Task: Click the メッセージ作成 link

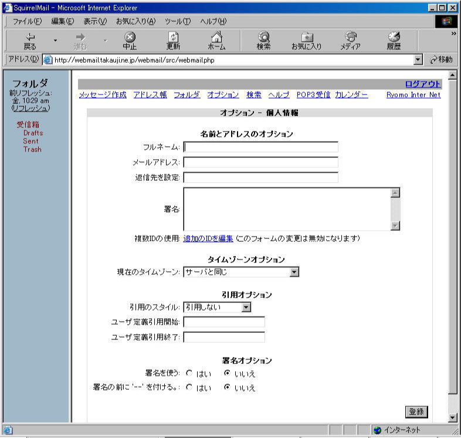Action: (x=103, y=95)
